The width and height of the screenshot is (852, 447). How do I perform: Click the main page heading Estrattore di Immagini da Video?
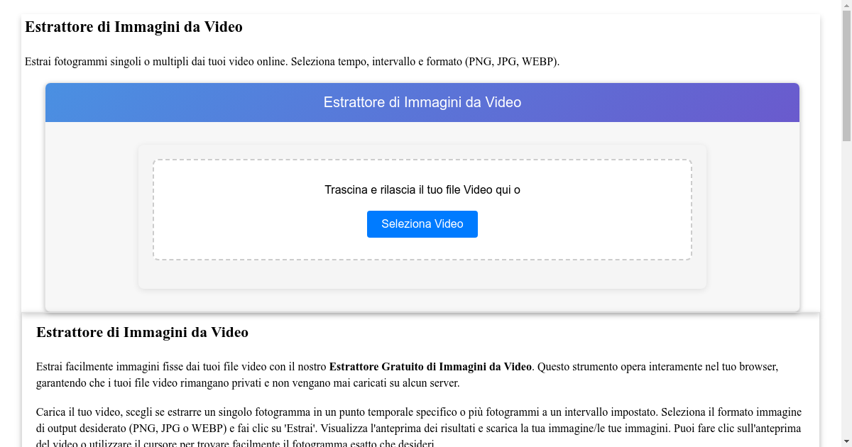(x=133, y=27)
